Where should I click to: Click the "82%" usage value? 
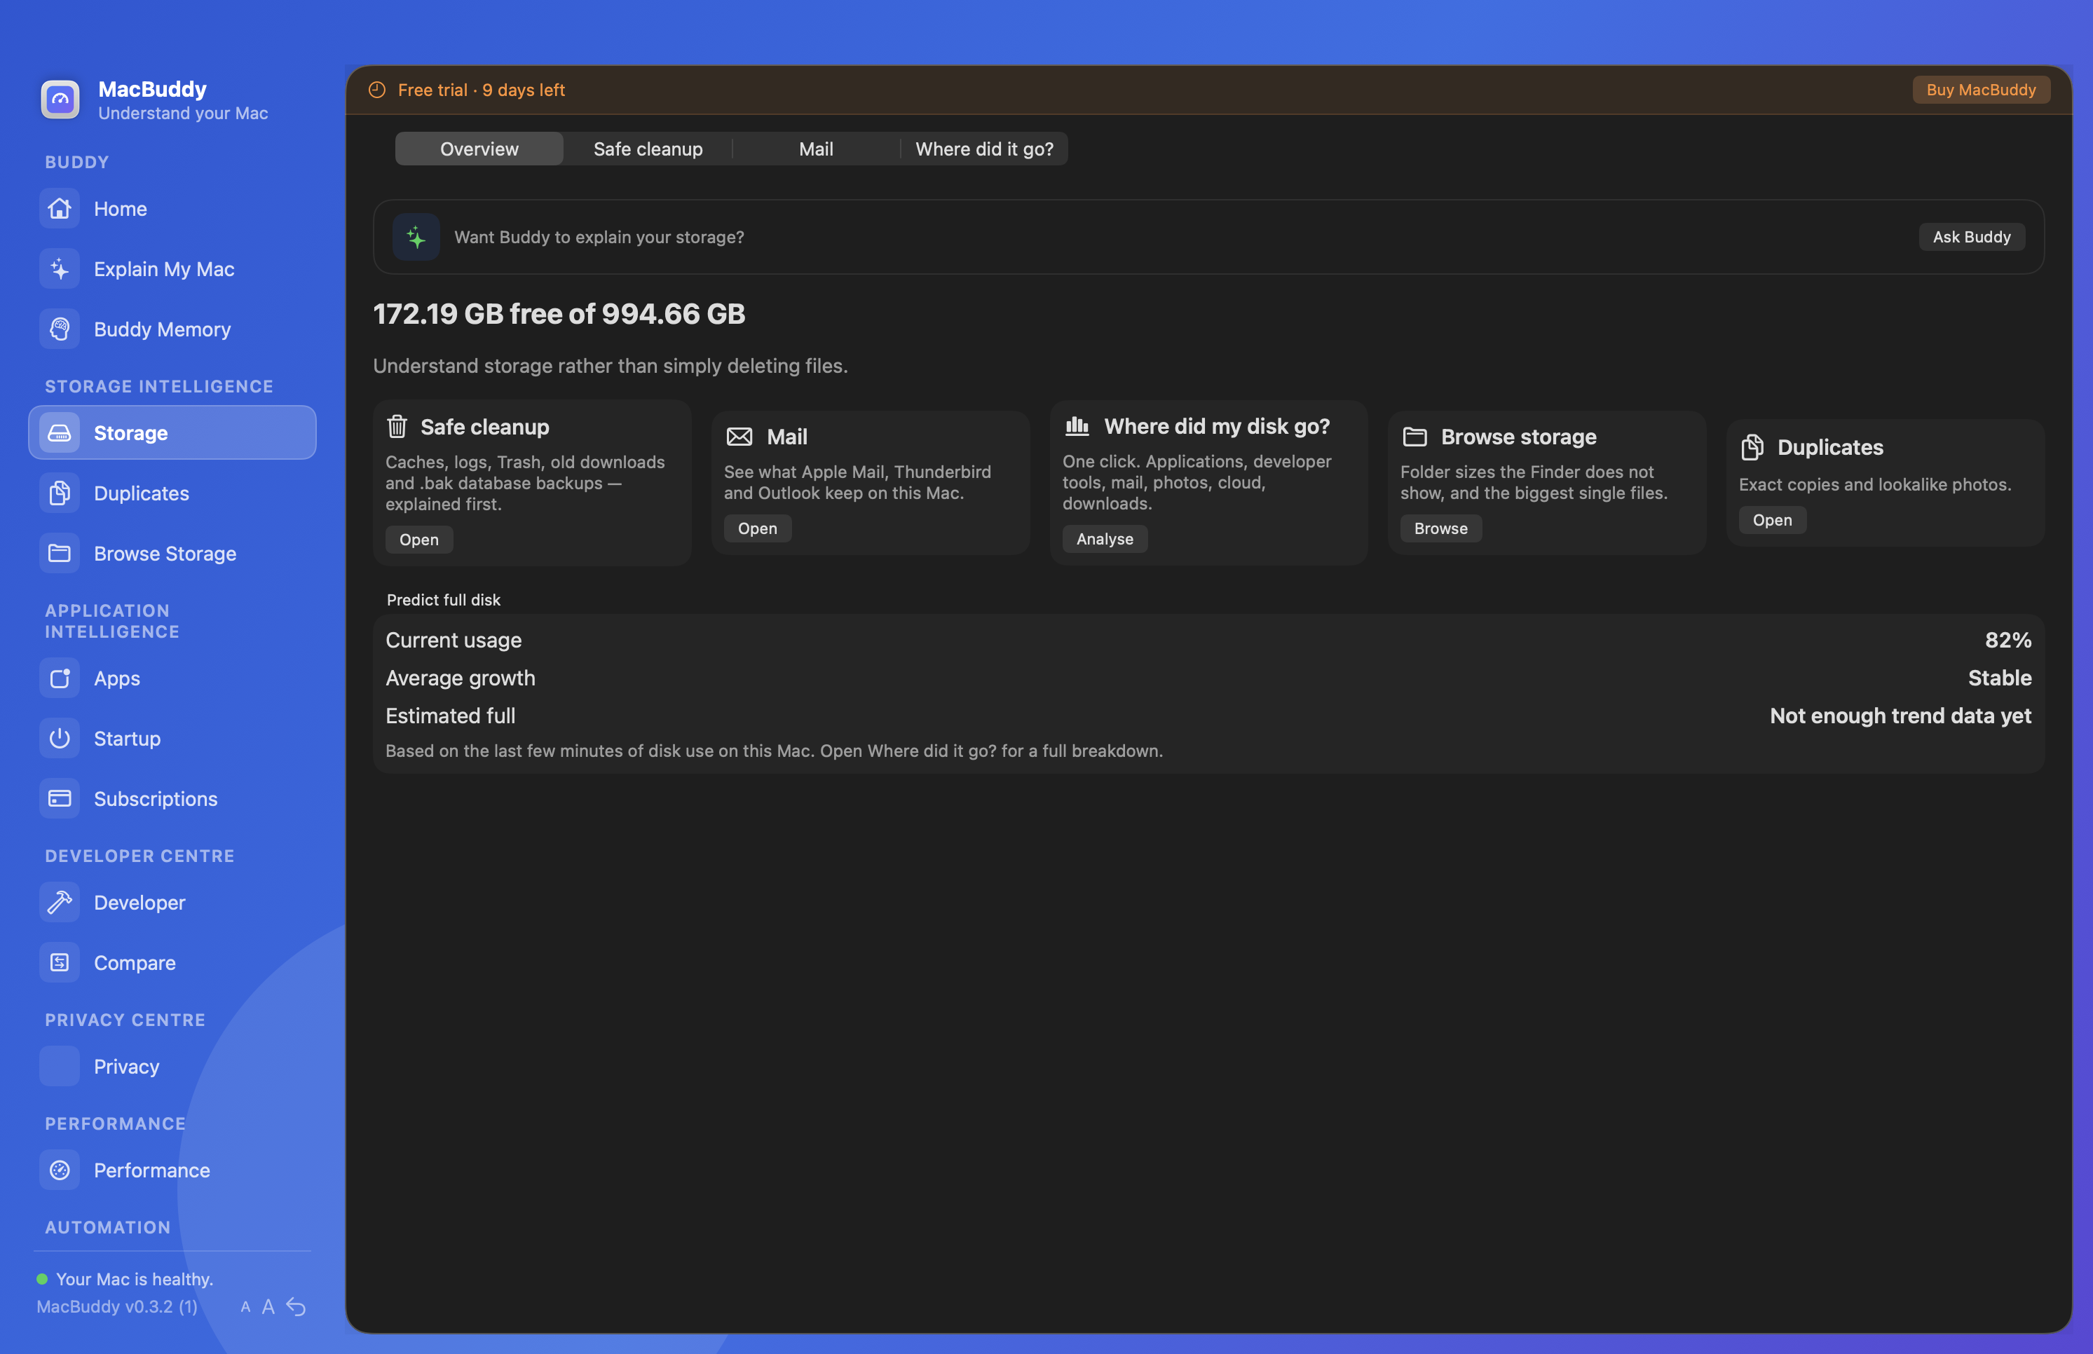pyautogui.click(x=2007, y=640)
